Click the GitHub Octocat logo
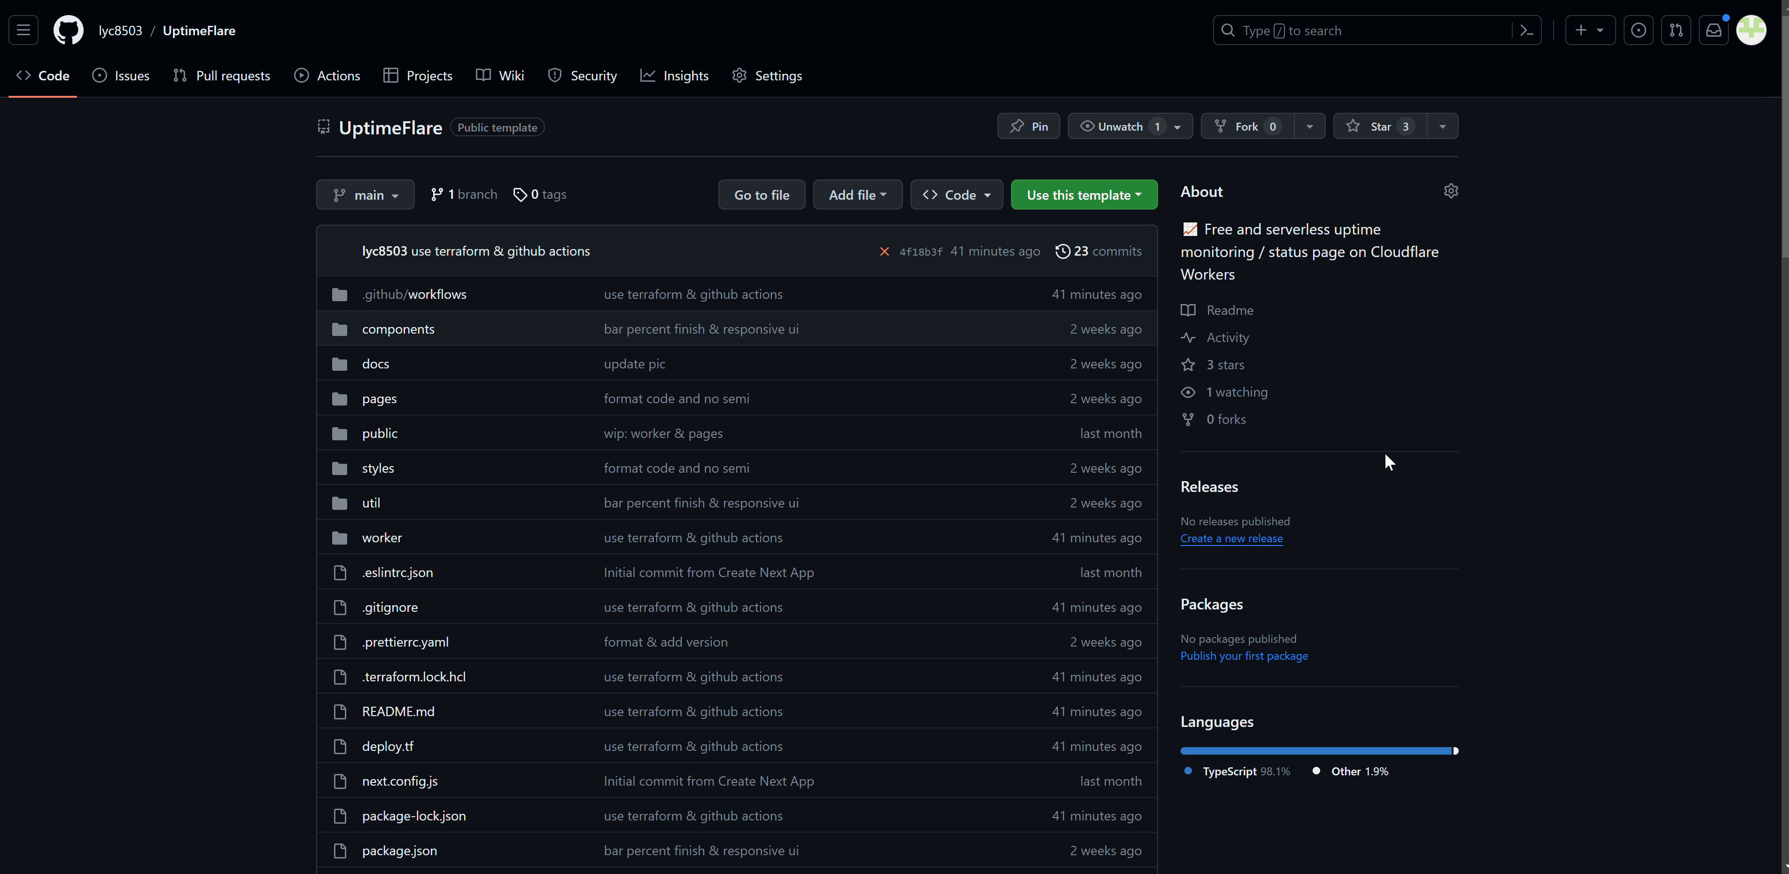The width and height of the screenshot is (1789, 874). click(68, 31)
